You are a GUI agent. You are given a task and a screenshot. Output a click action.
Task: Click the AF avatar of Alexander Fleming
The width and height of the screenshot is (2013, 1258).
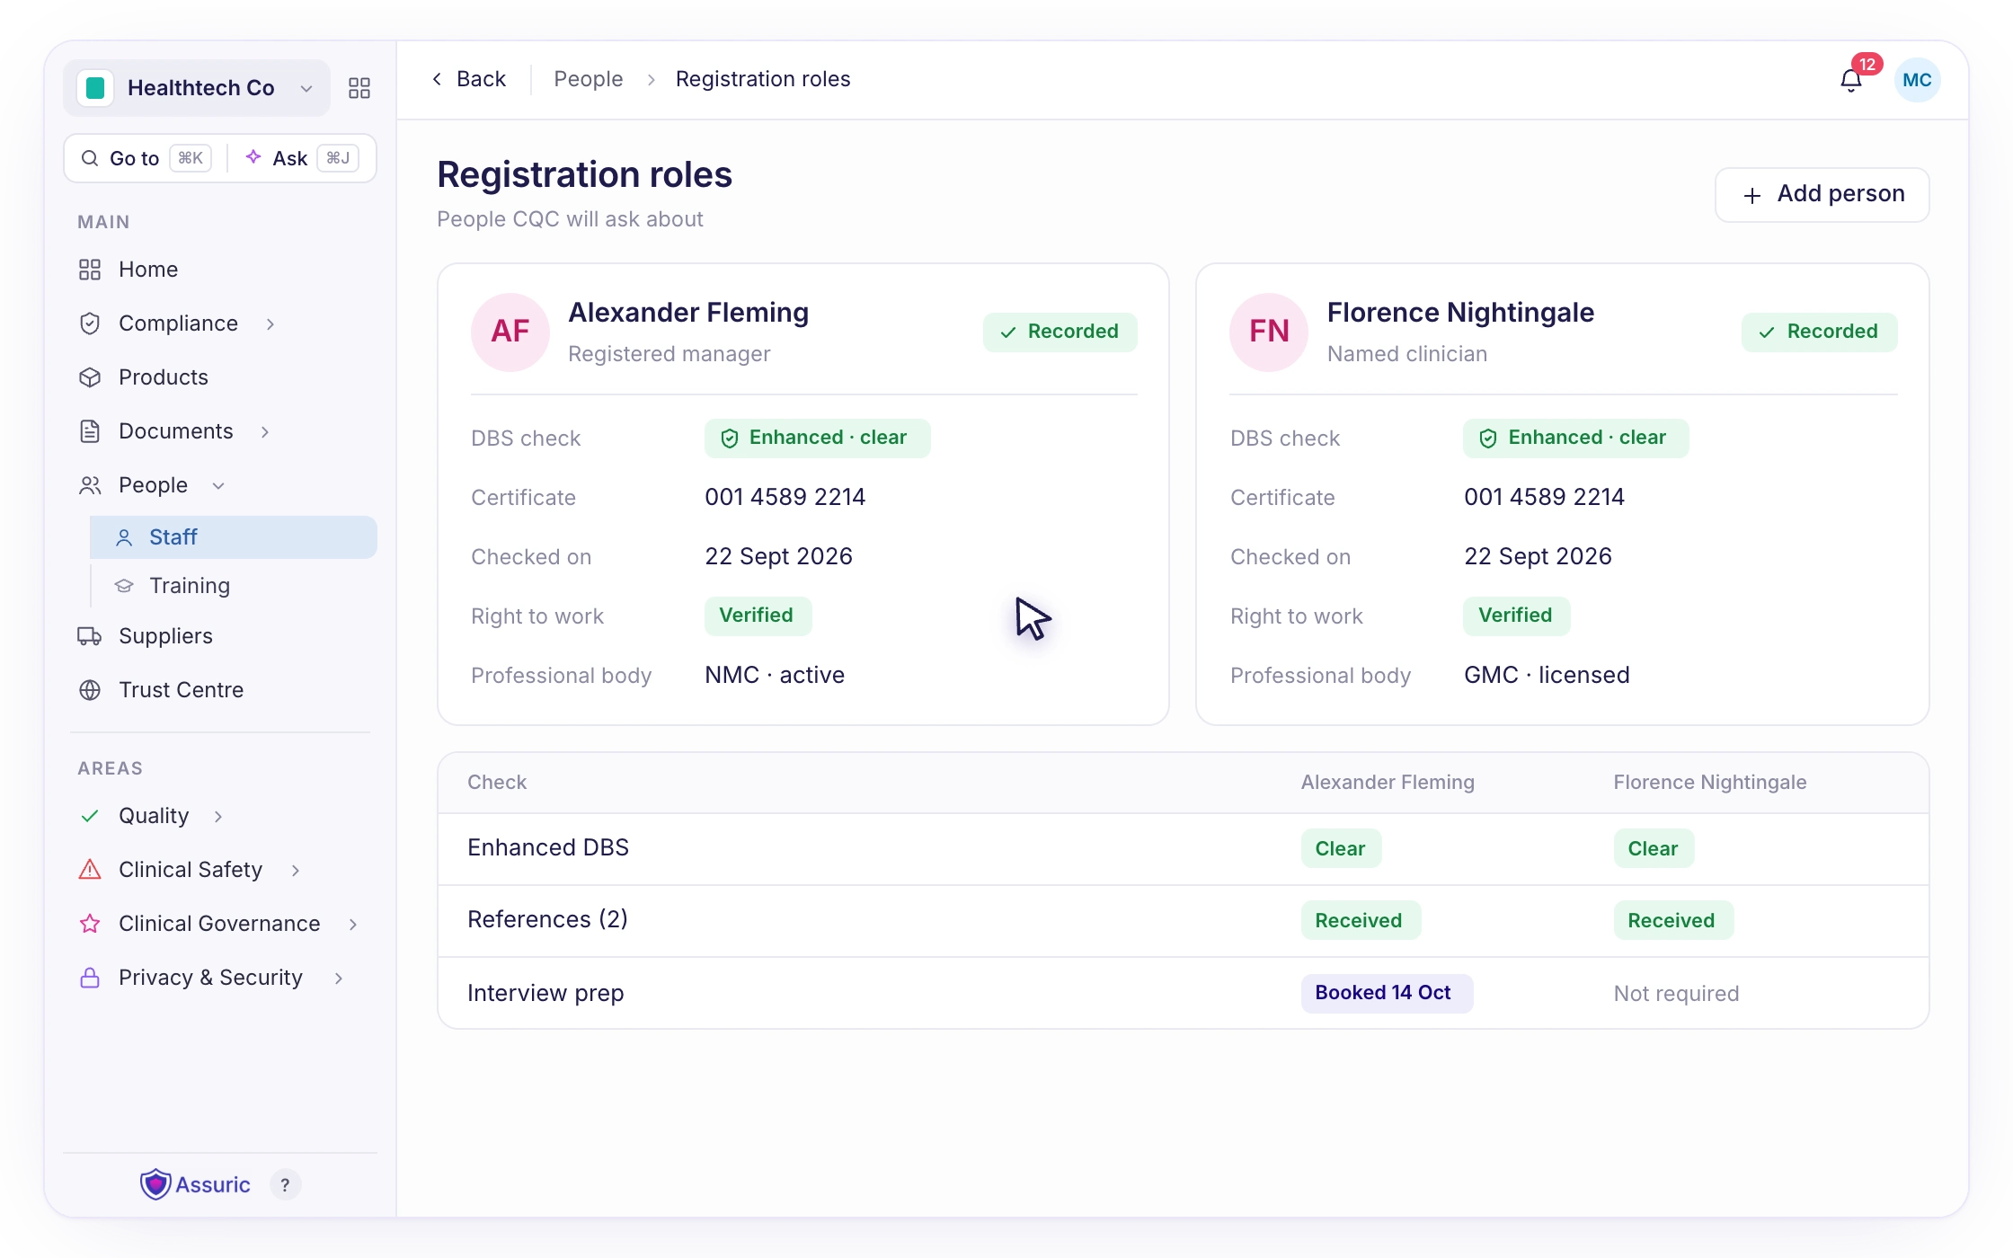510,332
